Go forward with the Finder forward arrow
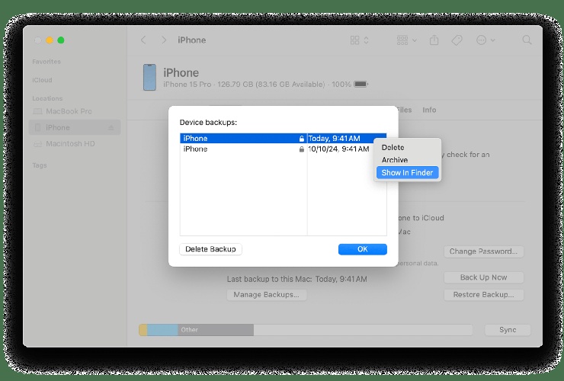The image size is (564, 381). (x=164, y=40)
